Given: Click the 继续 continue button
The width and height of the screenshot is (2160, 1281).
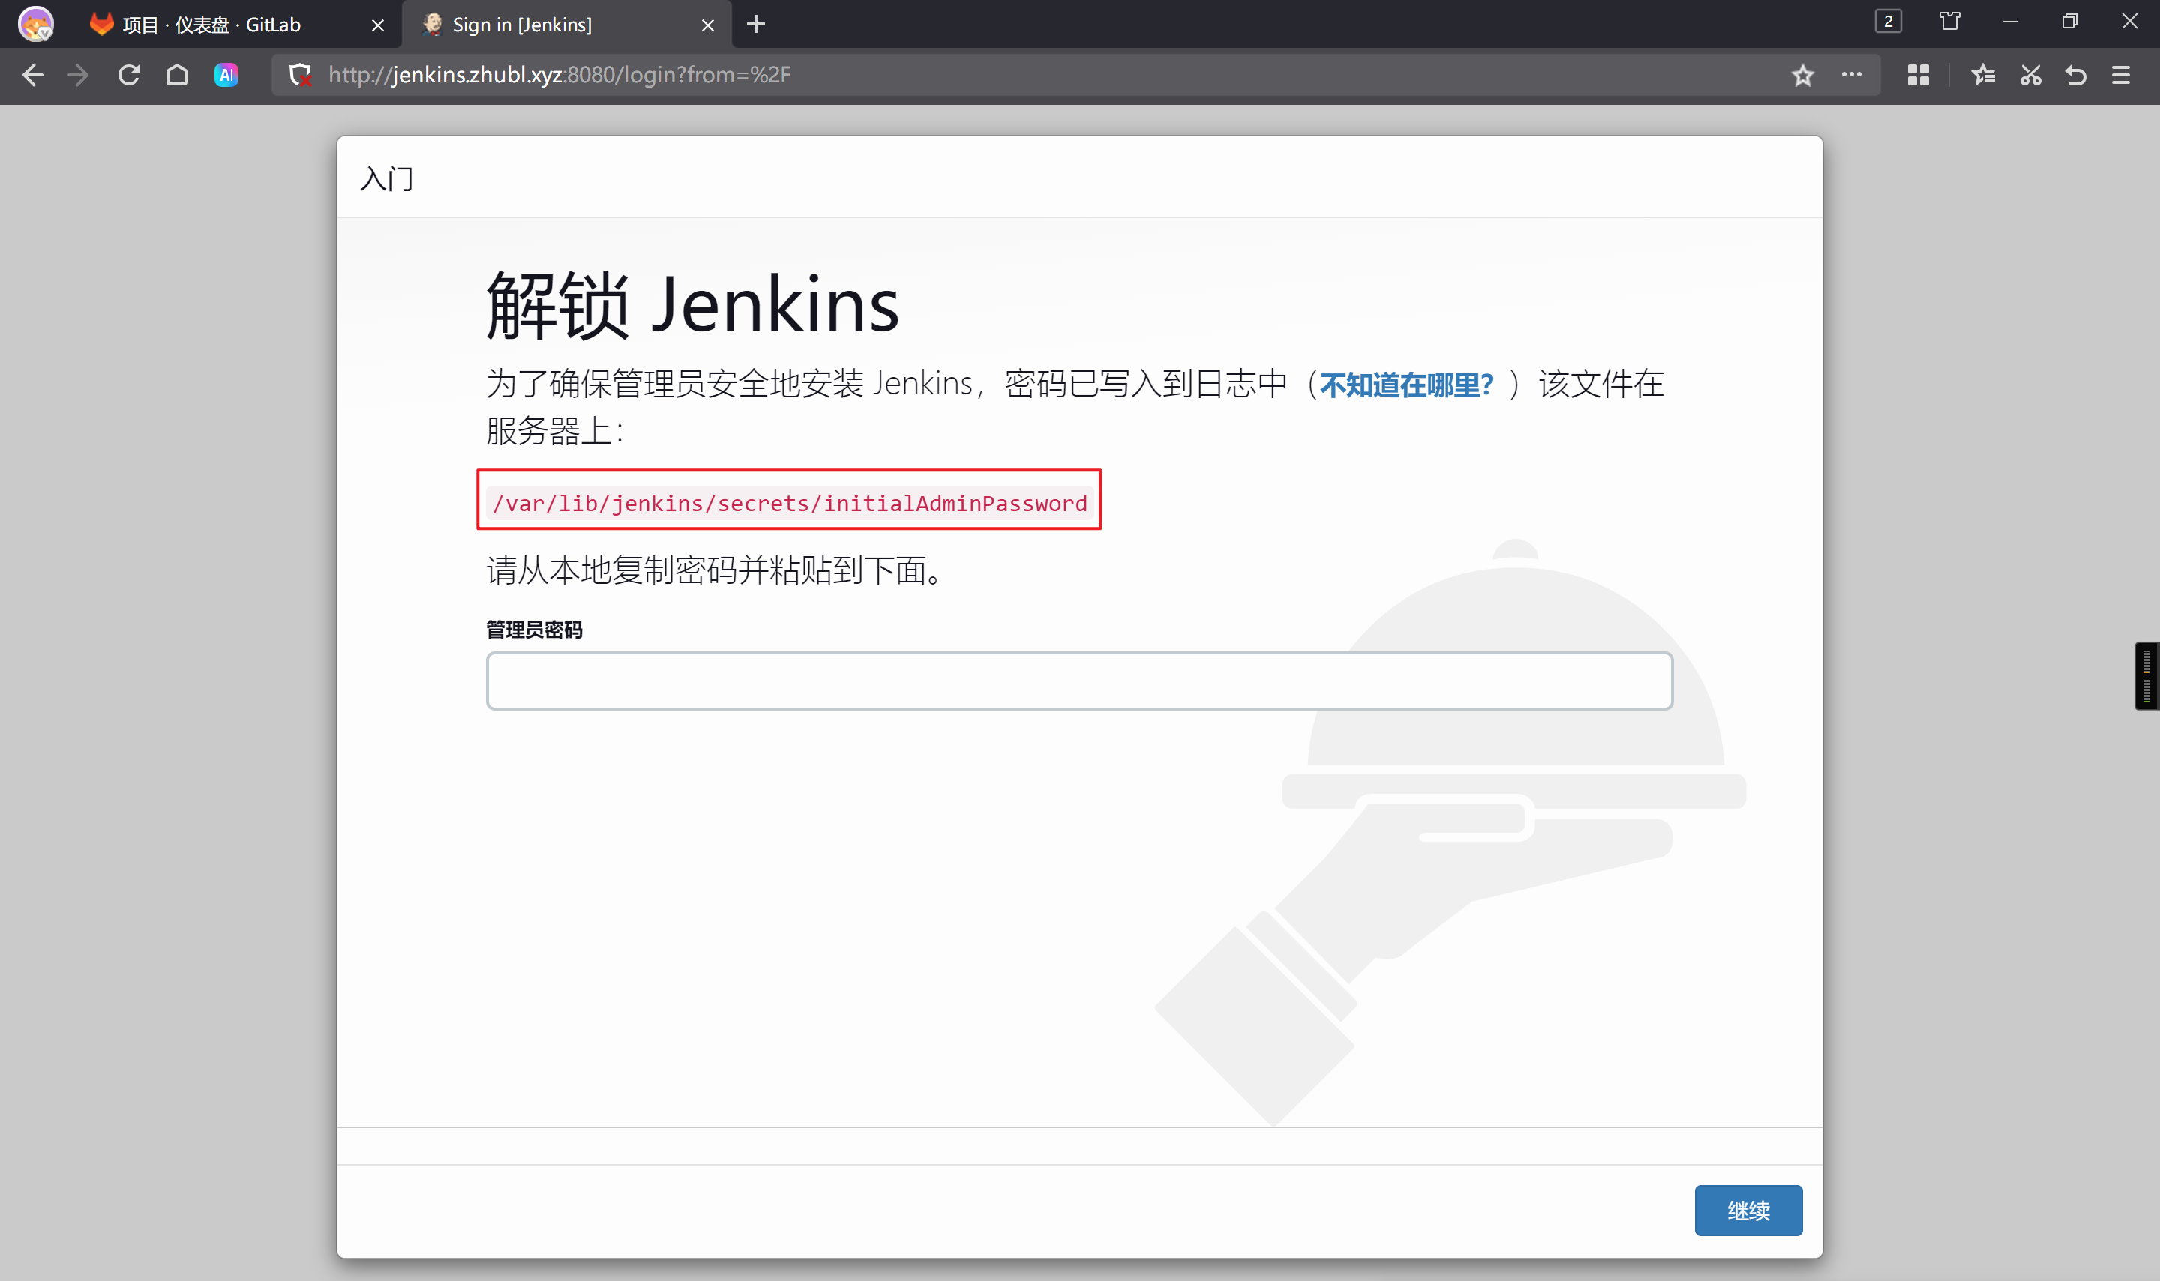Looking at the screenshot, I should (1747, 1209).
